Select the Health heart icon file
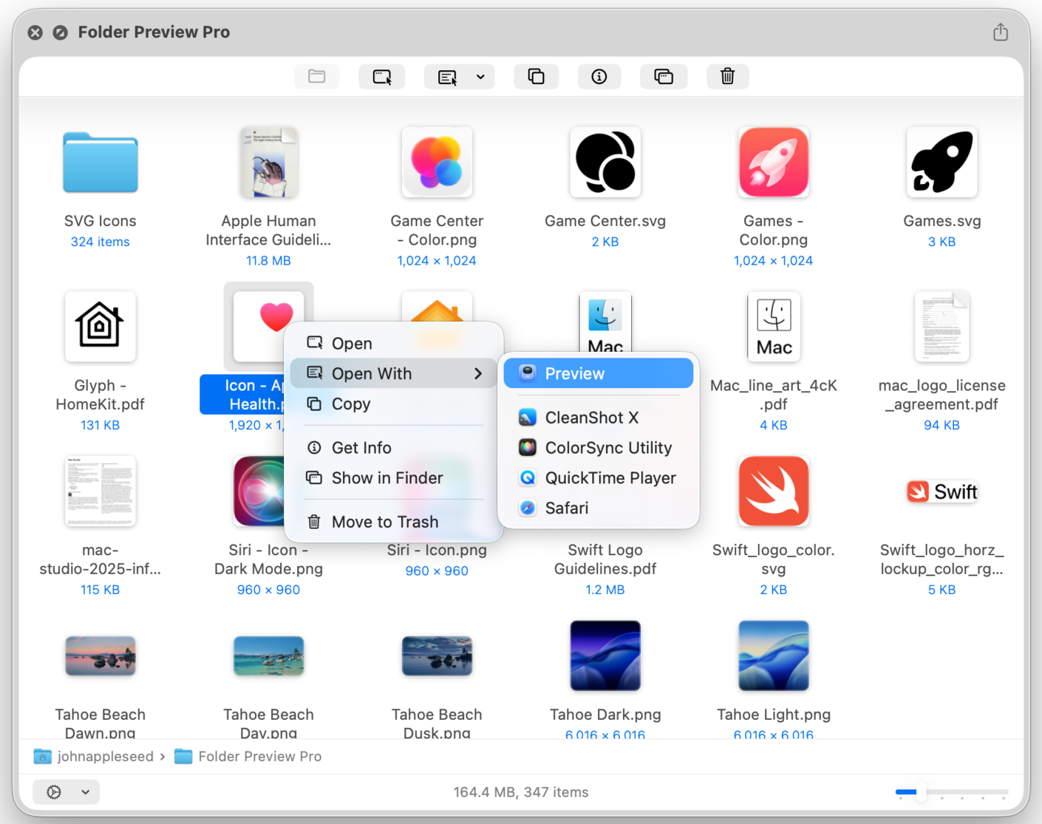The width and height of the screenshot is (1042, 824). point(268,325)
